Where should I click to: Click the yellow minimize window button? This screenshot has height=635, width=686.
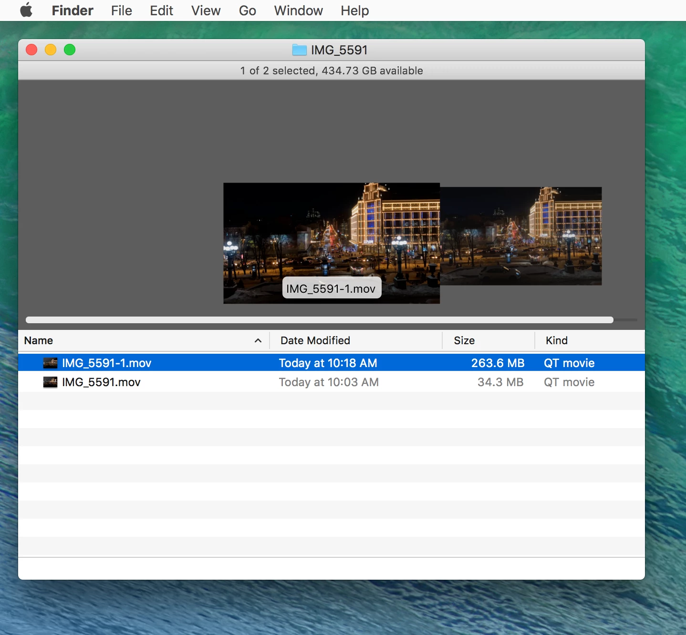click(x=51, y=50)
